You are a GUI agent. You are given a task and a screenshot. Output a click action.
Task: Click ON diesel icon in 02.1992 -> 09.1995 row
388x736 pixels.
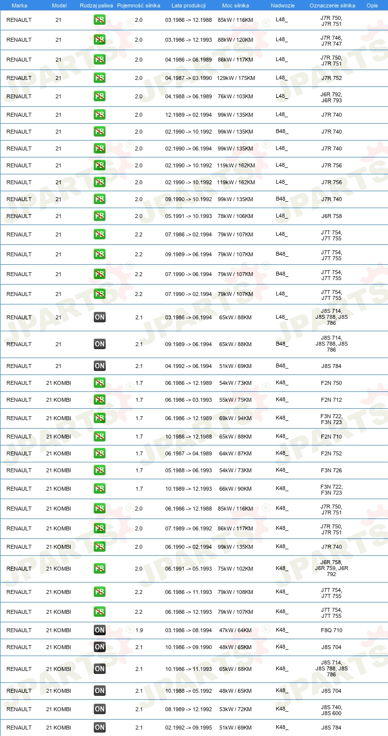tap(100, 728)
